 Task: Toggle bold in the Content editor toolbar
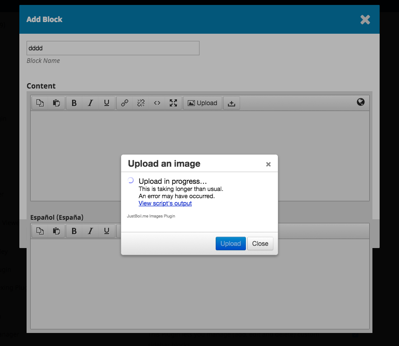pos(74,103)
